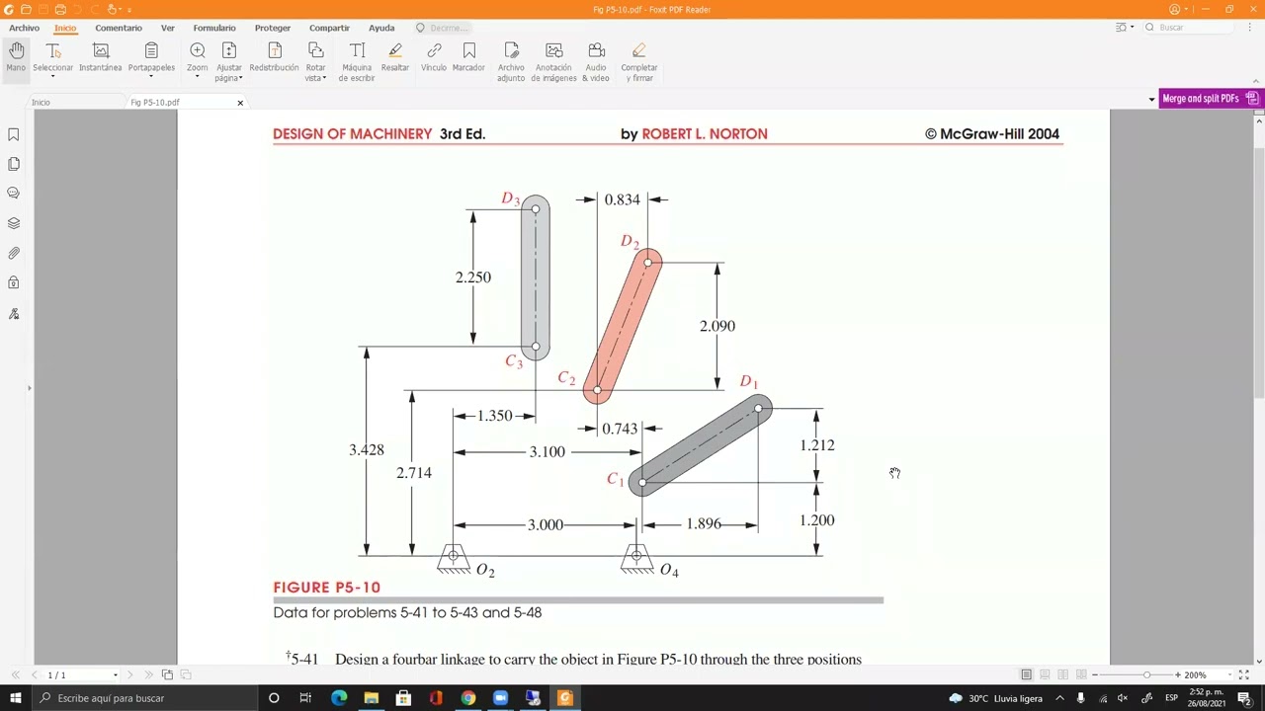1265x711 pixels.
Task: Click the print icon in title bar
Action: [59, 9]
